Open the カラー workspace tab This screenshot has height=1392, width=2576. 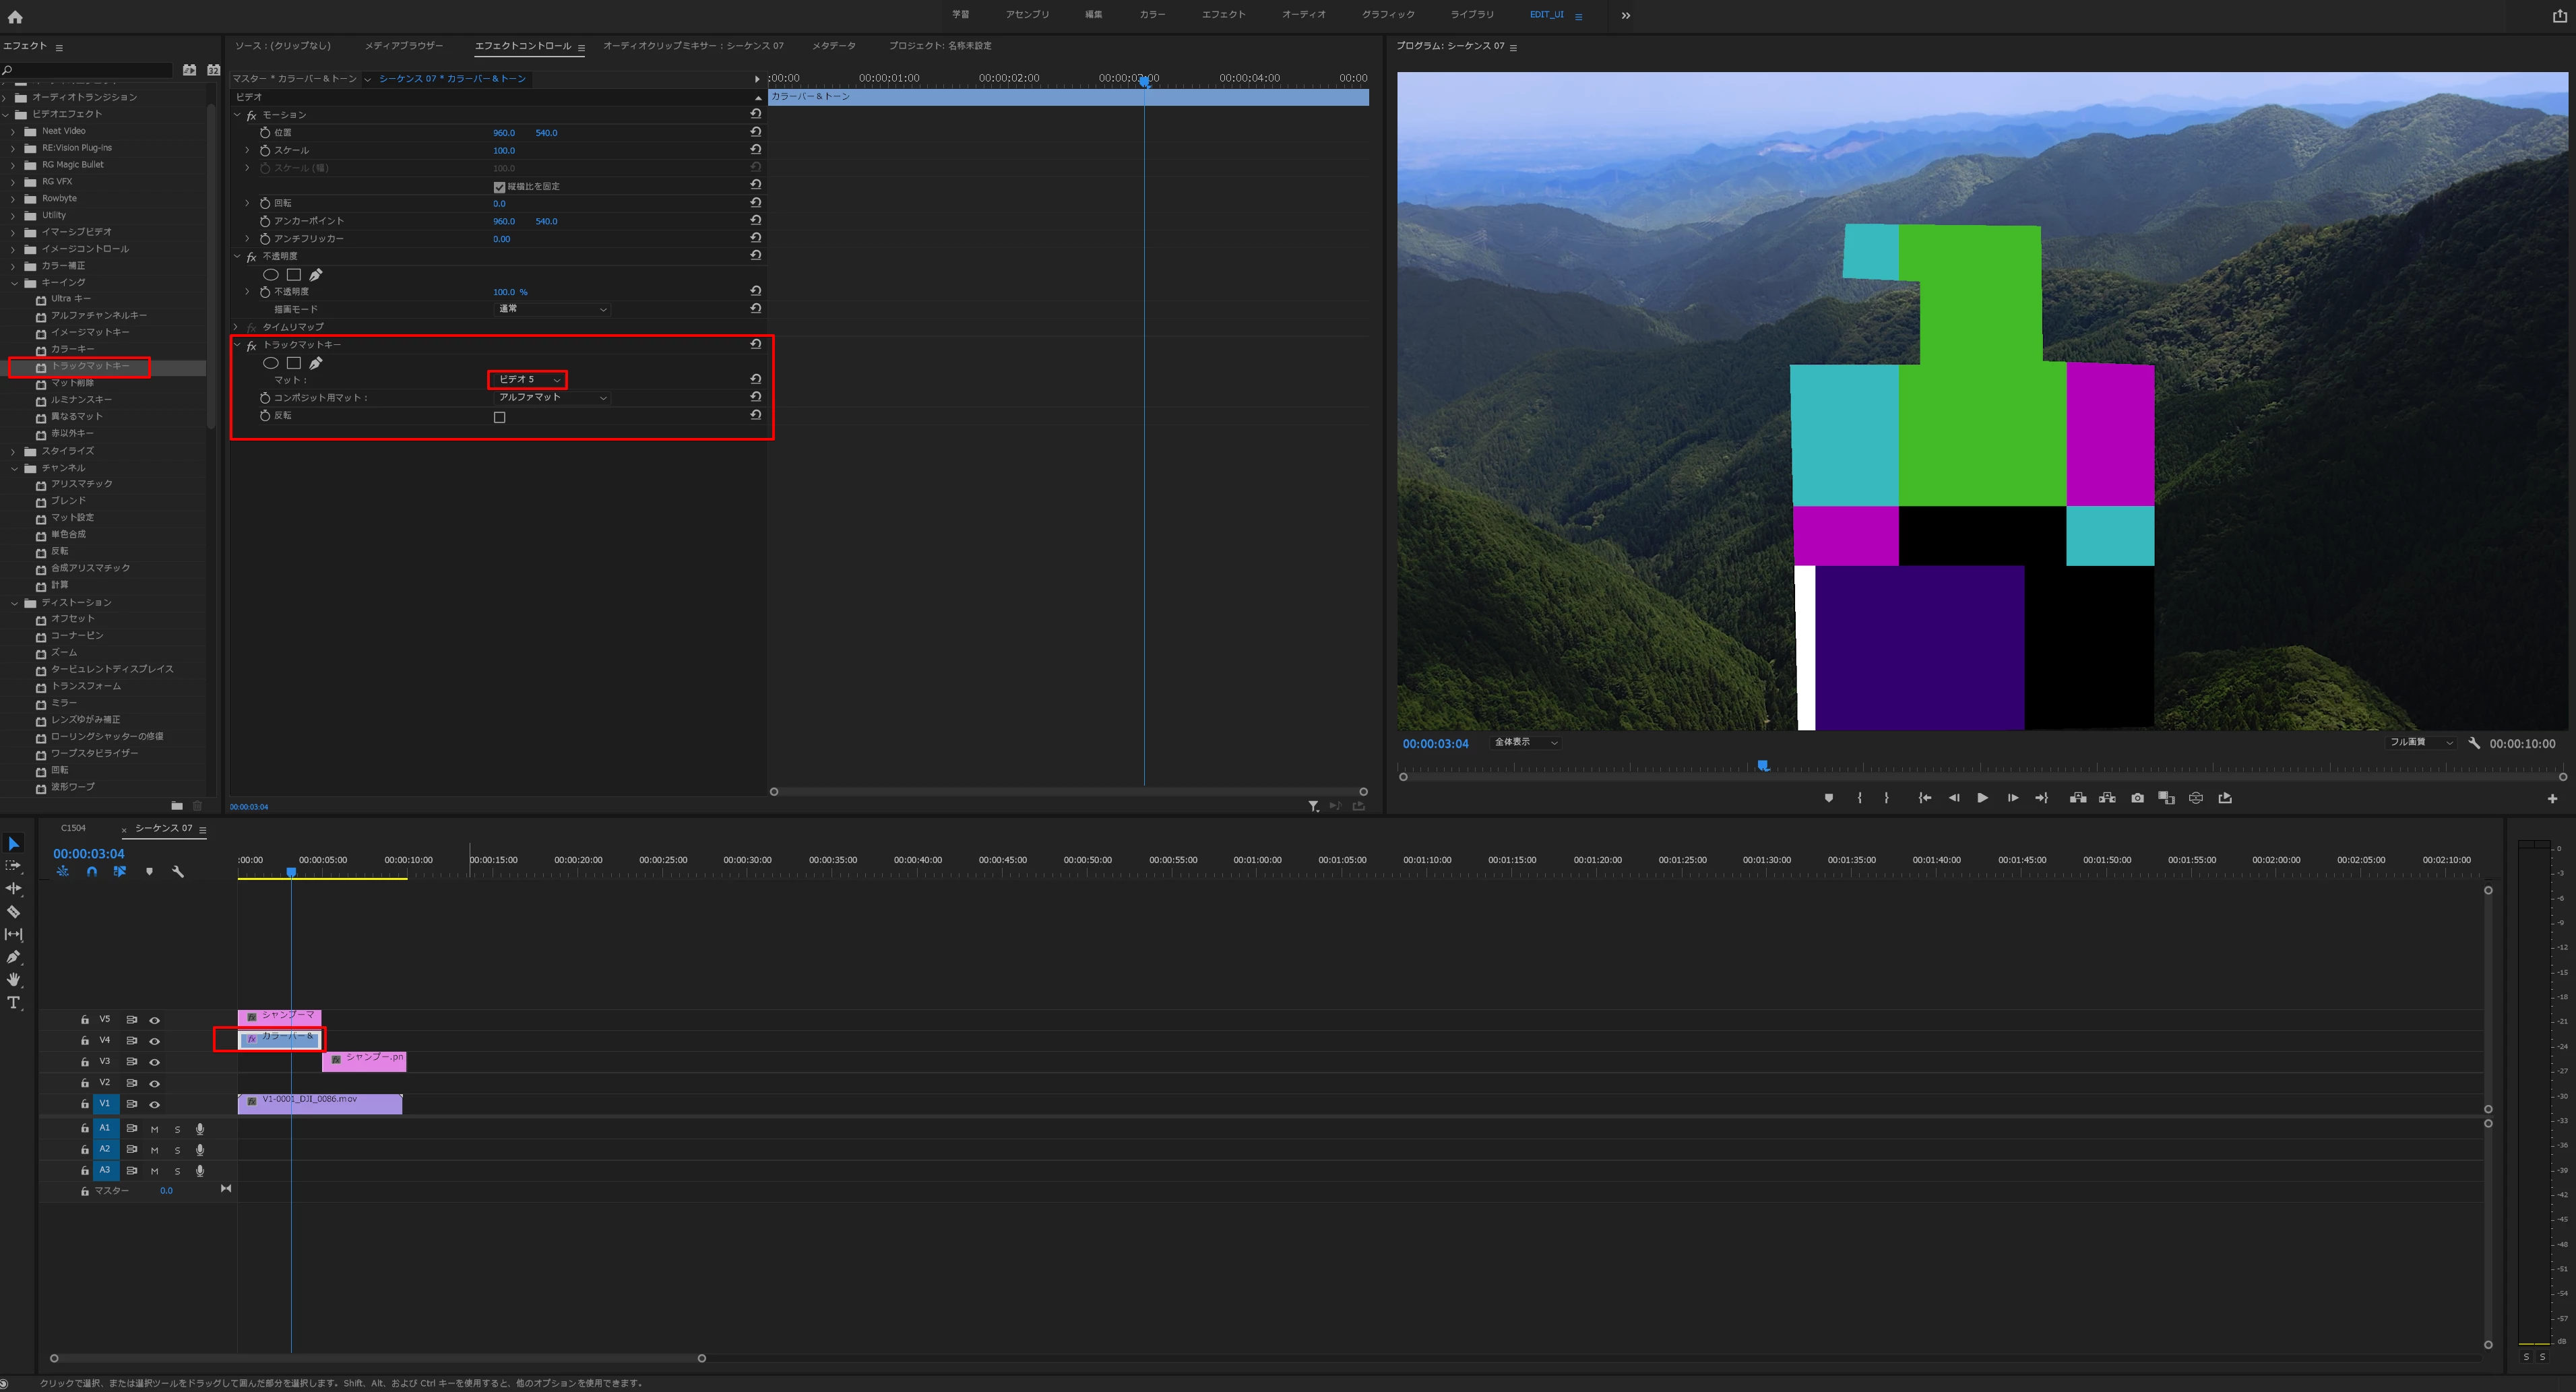point(1152,15)
